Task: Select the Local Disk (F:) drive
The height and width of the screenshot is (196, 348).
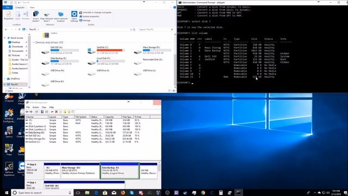Action: [106, 61]
